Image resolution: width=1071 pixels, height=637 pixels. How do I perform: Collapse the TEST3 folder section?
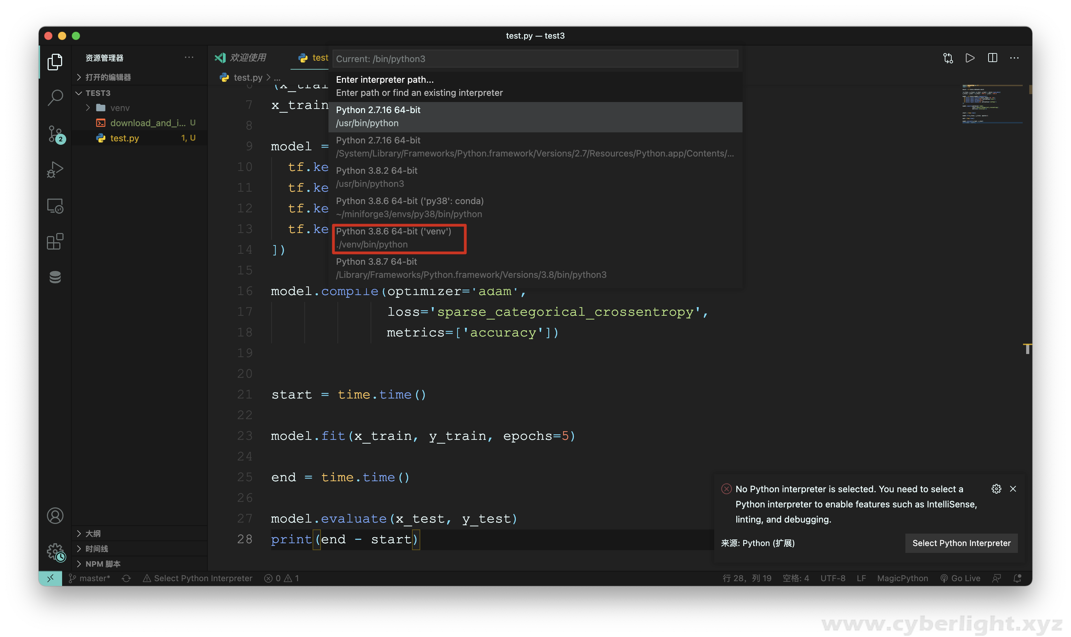(x=140, y=93)
